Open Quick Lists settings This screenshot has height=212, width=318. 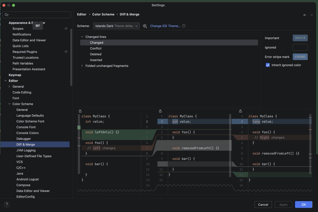coord(20,46)
